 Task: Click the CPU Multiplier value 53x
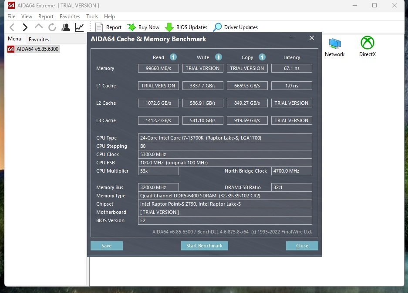click(x=158, y=171)
